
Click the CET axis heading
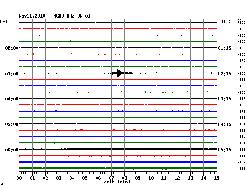(x=4, y=22)
